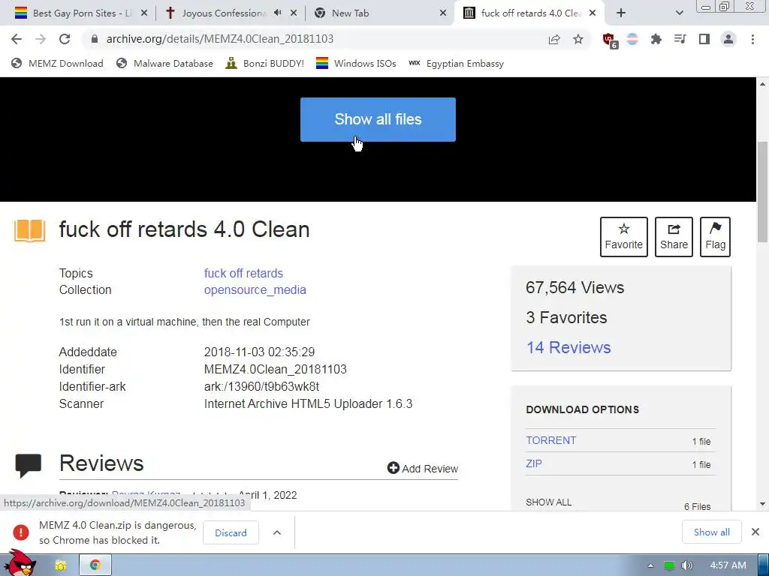Image resolution: width=769 pixels, height=576 pixels.
Task: Open the opensource_media collection link
Action: tap(255, 290)
